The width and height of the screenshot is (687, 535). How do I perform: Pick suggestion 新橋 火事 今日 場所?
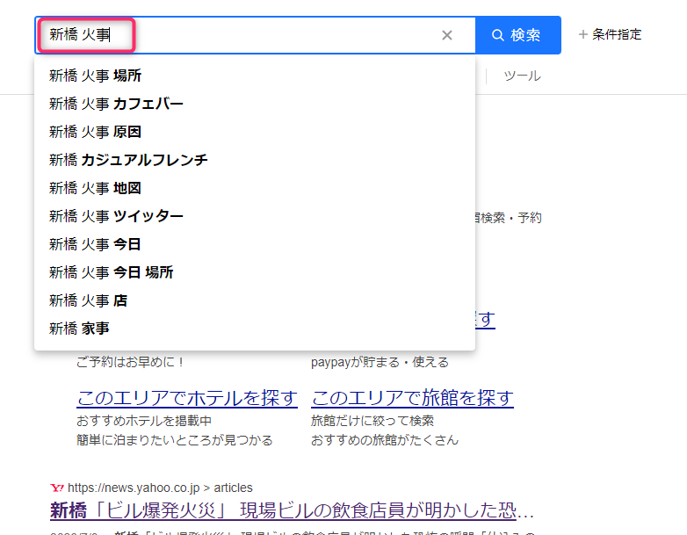(111, 272)
